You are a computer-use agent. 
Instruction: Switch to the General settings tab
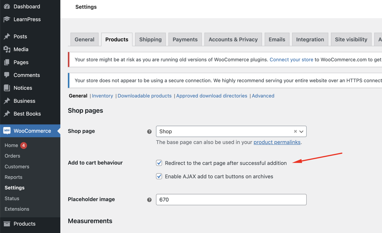84,40
